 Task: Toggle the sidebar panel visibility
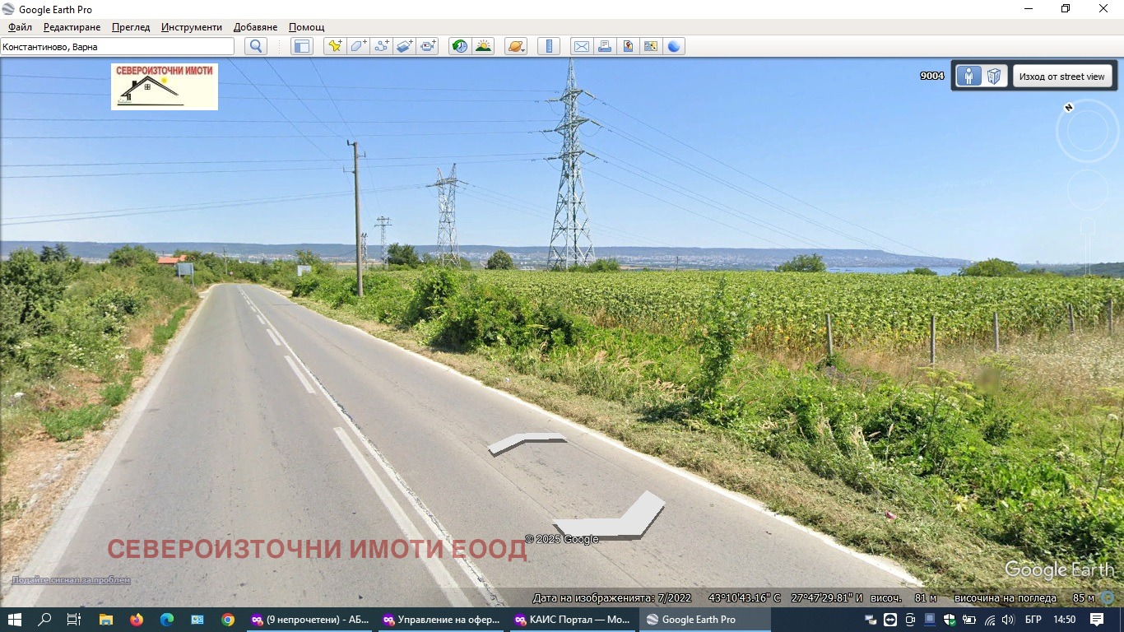pos(302,46)
